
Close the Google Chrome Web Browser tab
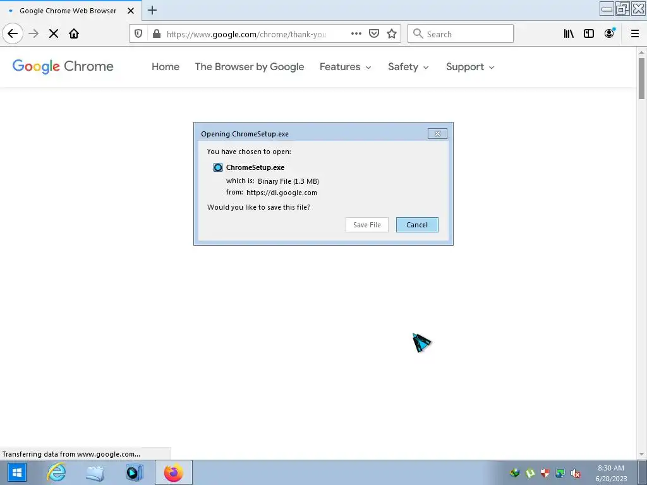131,11
